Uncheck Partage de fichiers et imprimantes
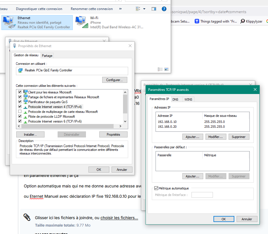 point(20,97)
